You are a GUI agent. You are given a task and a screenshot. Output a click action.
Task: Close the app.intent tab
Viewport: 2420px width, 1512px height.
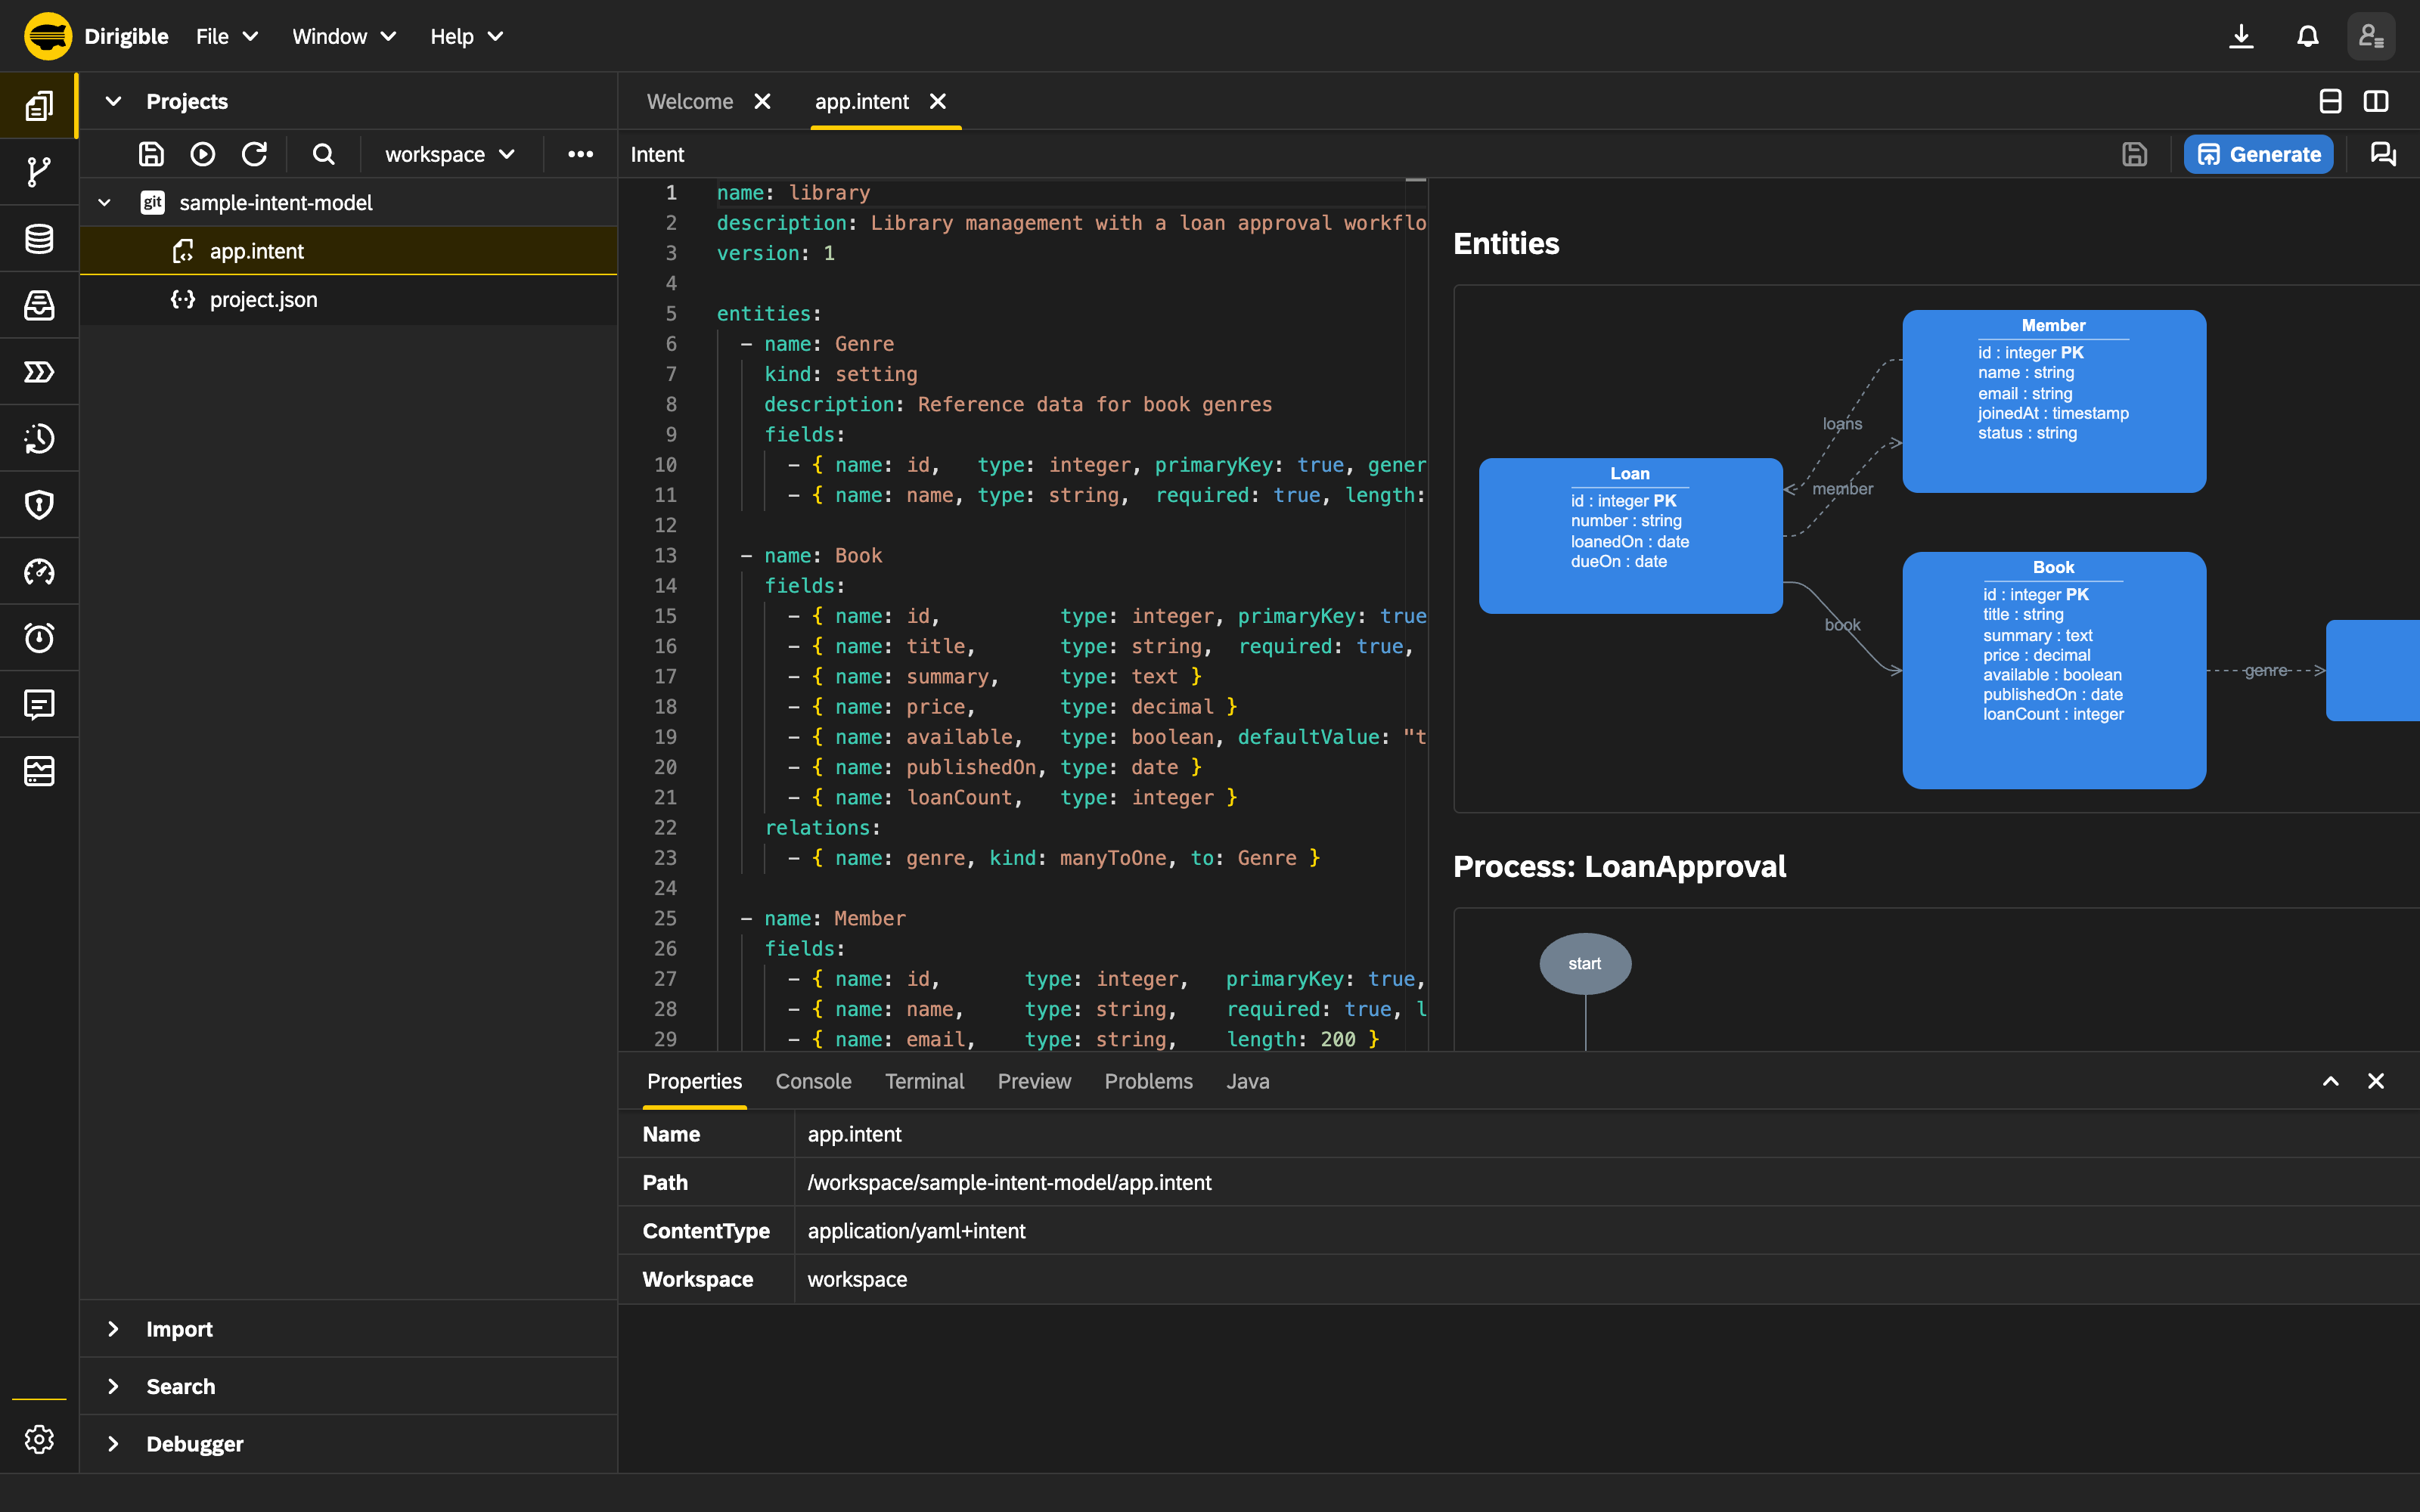click(937, 101)
